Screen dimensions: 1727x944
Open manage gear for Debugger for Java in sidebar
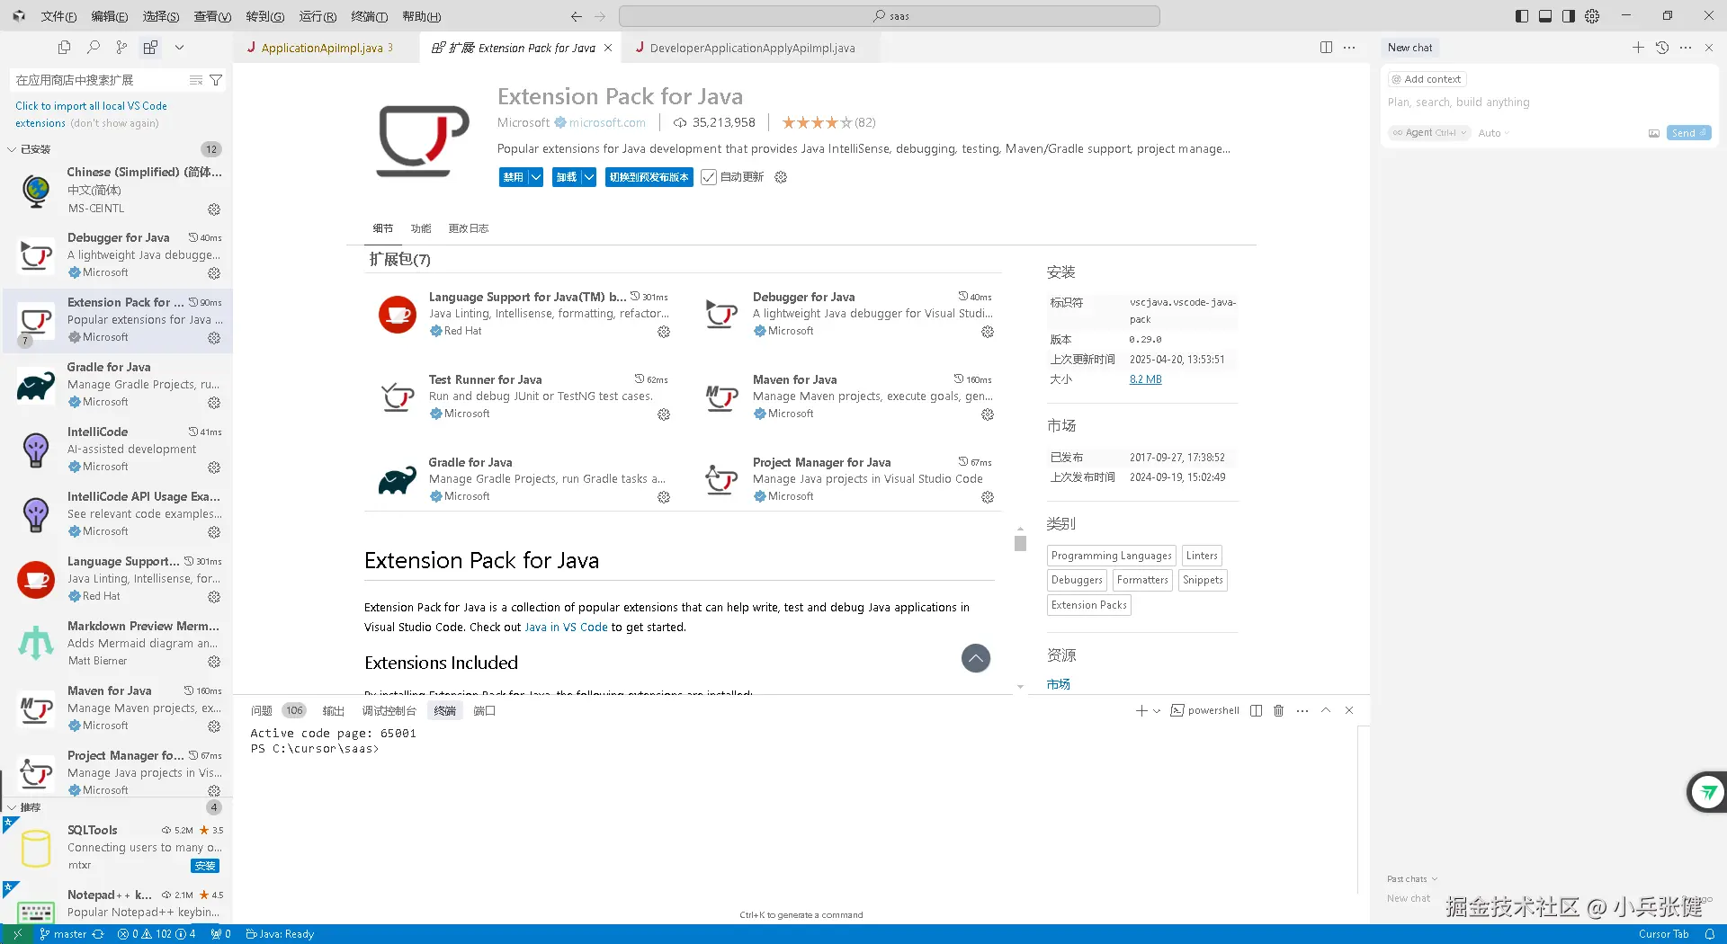tap(214, 273)
